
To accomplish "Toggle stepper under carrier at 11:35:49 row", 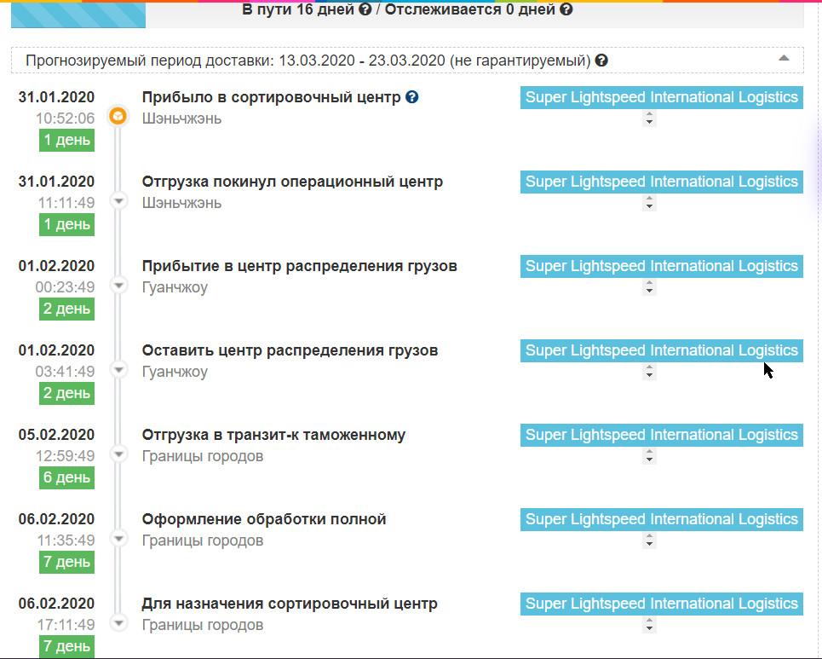I will click(x=650, y=540).
